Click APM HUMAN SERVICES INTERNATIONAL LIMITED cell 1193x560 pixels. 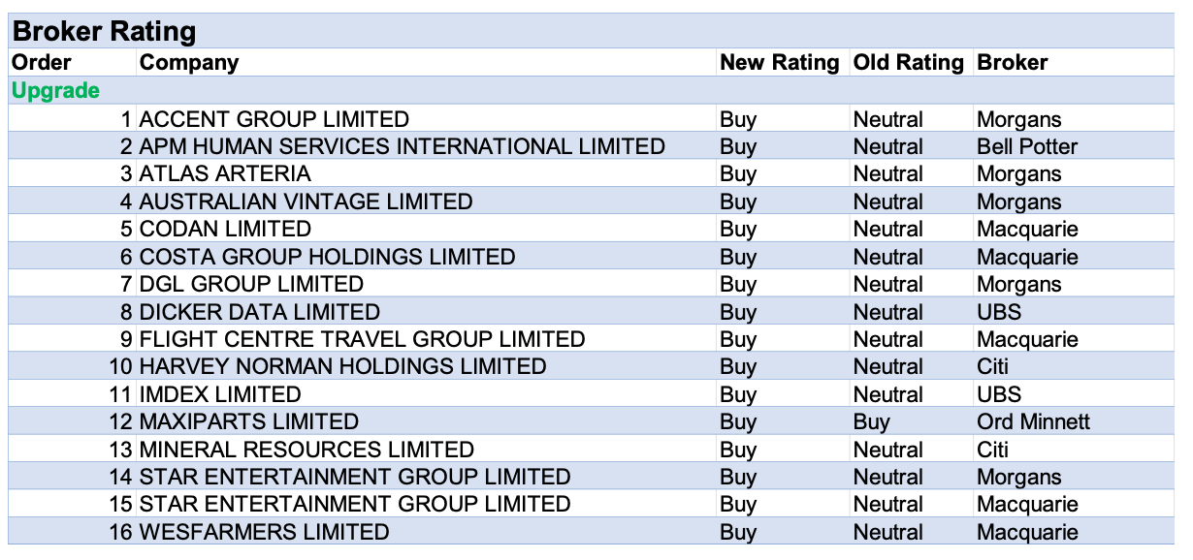pos(403,147)
